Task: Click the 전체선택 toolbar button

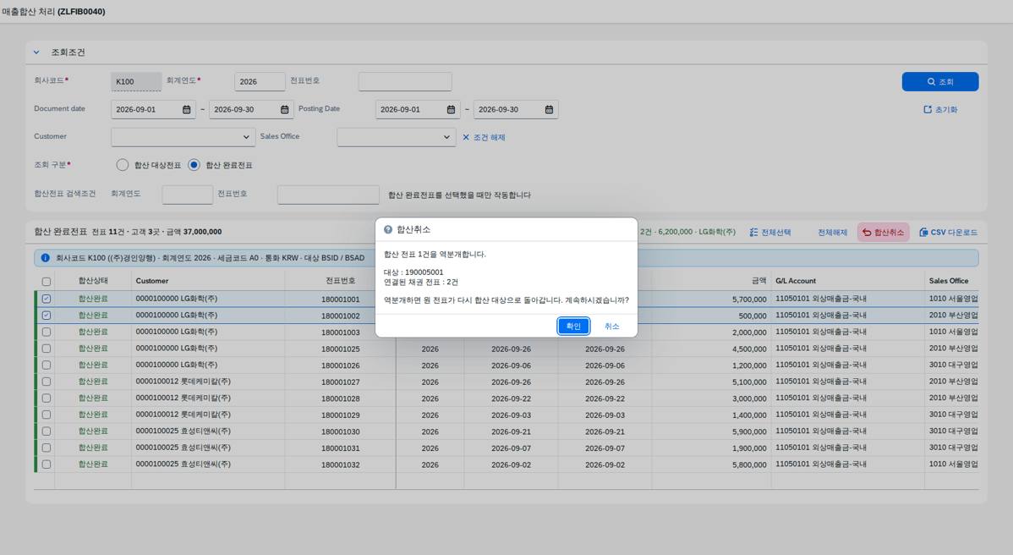Action: pyautogui.click(x=770, y=232)
